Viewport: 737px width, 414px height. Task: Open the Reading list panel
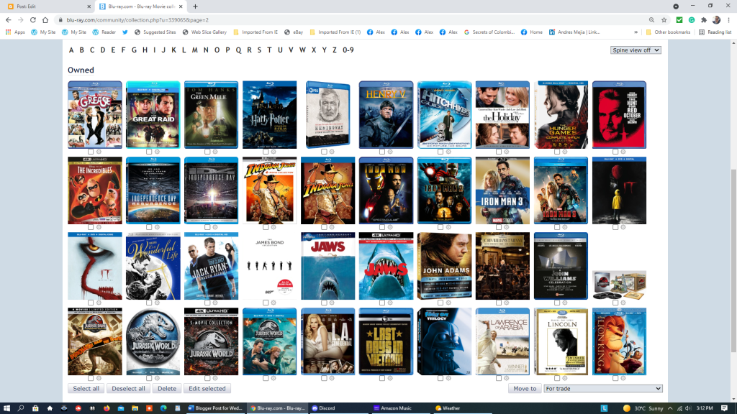pyautogui.click(x=714, y=32)
